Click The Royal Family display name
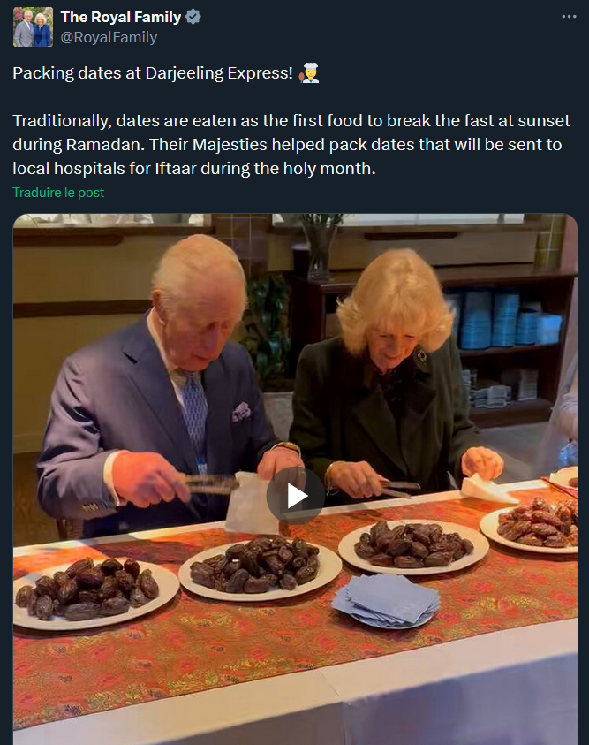 [121, 17]
